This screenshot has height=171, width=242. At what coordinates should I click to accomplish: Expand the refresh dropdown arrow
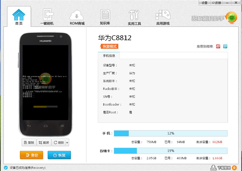[x=67, y=142]
